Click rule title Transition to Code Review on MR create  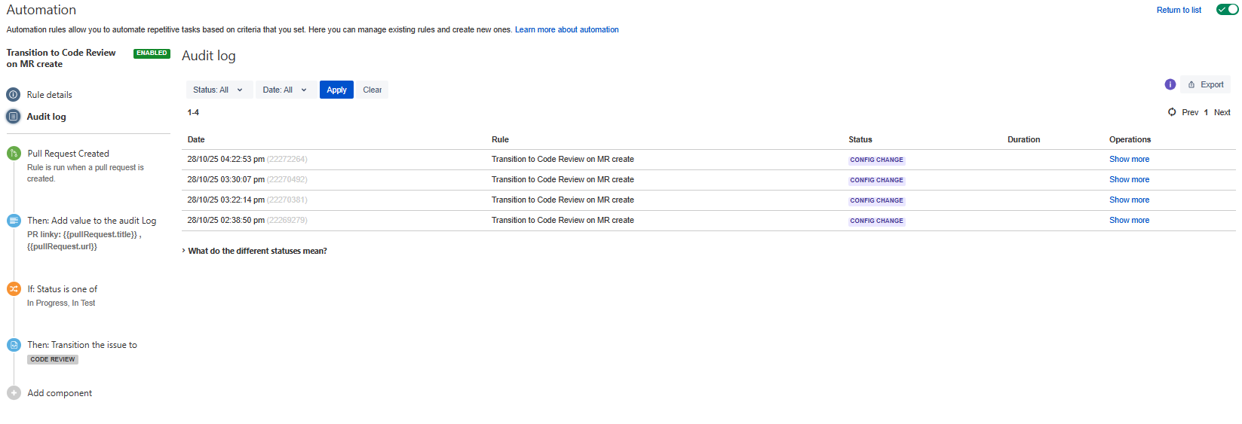click(x=61, y=58)
